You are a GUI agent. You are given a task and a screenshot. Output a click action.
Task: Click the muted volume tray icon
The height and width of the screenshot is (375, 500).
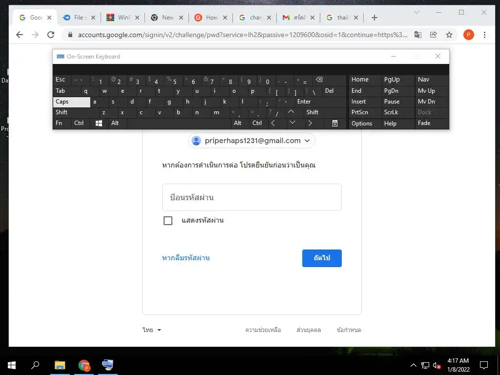[x=437, y=365]
